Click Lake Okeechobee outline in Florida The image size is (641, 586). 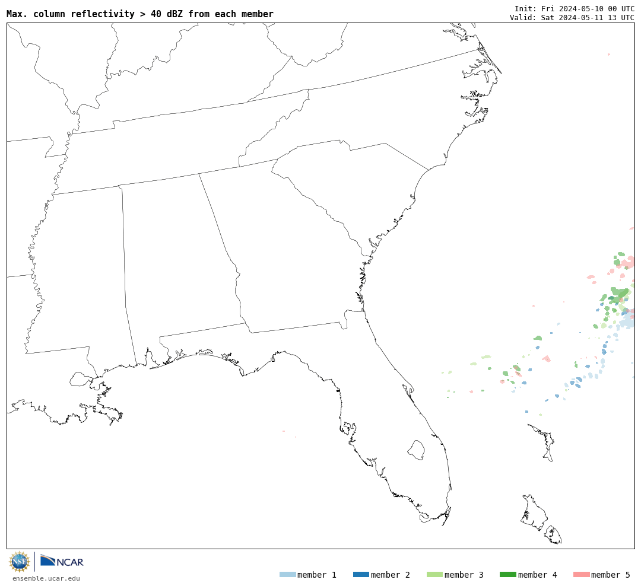417,450
